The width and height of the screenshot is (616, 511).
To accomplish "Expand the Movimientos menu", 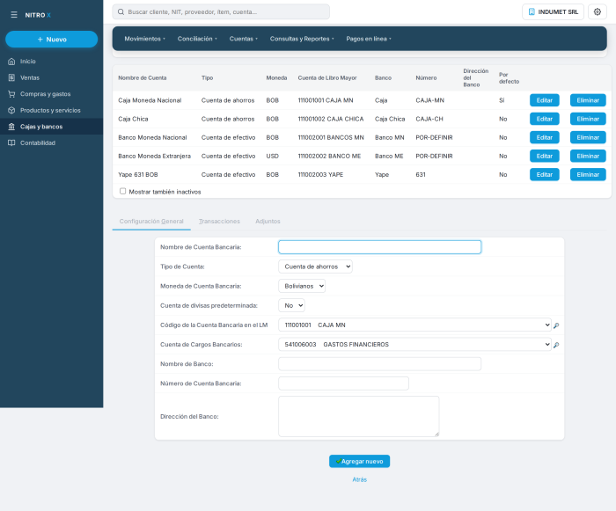I will click(144, 39).
